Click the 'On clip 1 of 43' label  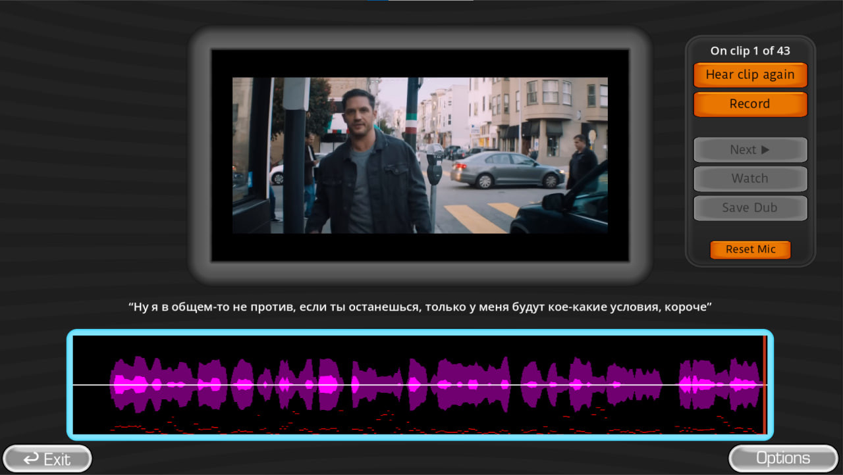click(x=750, y=51)
